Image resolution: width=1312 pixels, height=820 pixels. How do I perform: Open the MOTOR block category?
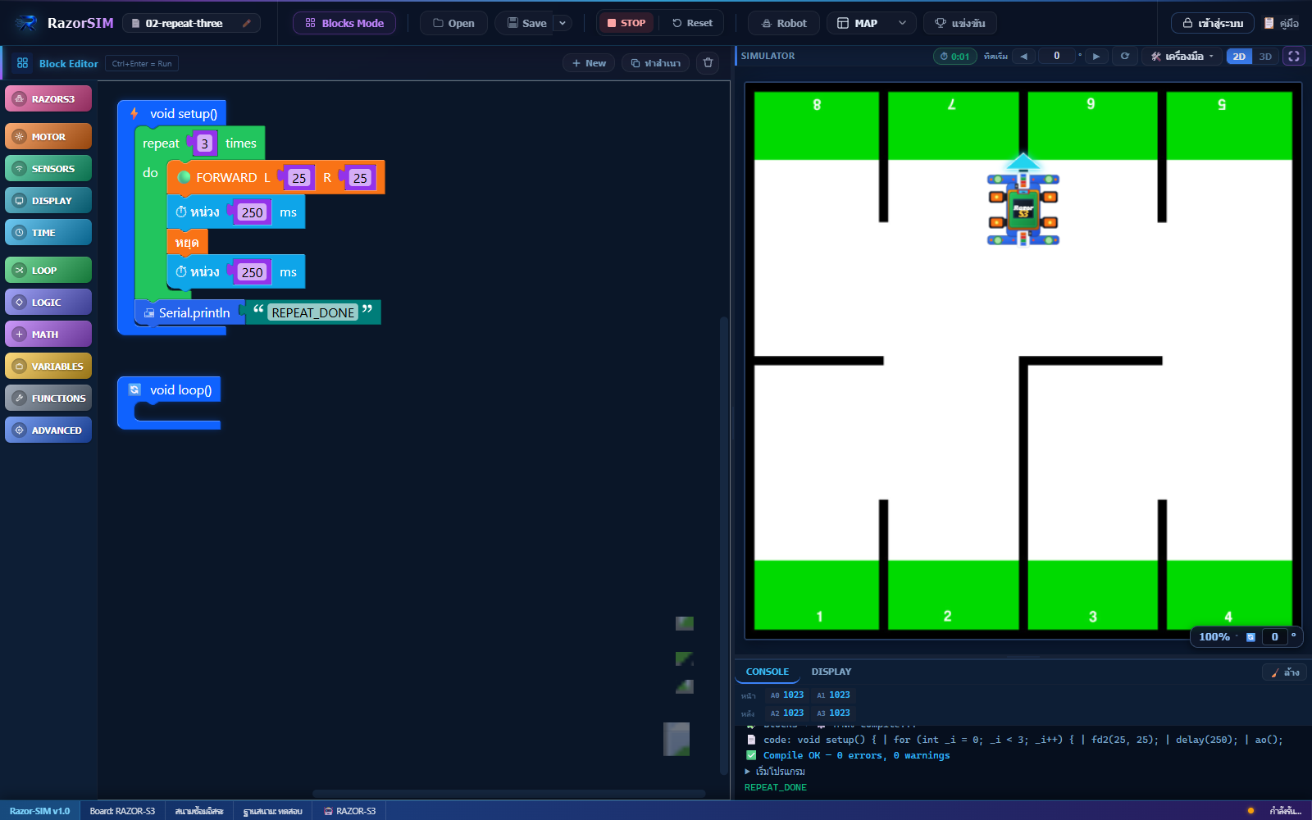coord(48,137)
